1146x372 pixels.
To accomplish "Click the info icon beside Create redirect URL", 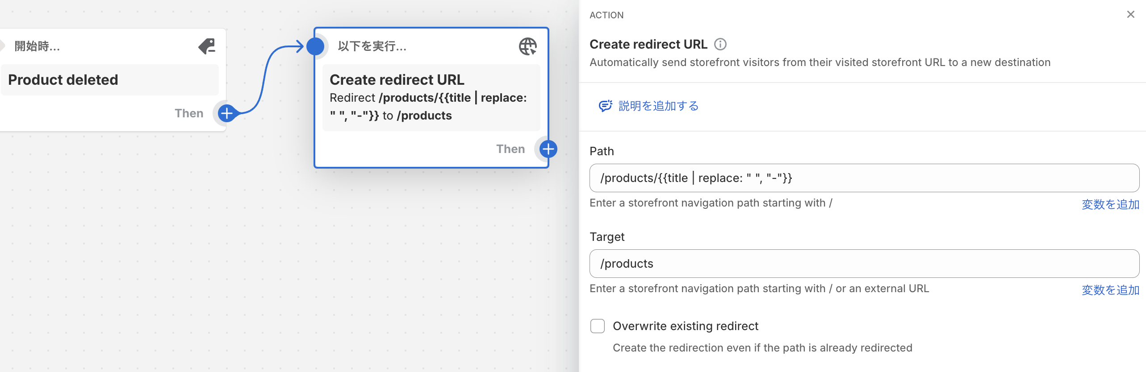I will click(720, 44).
